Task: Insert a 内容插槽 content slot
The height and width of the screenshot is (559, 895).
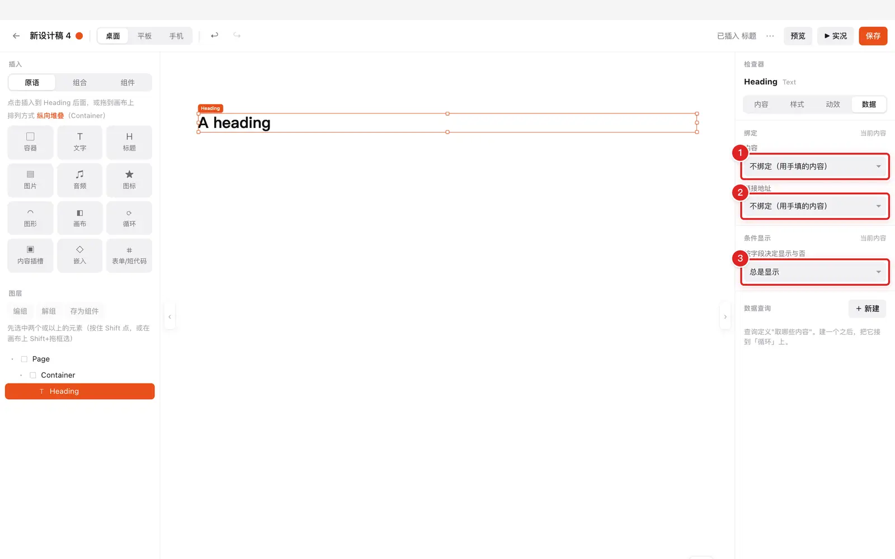Action: click(x=30, y=255)
